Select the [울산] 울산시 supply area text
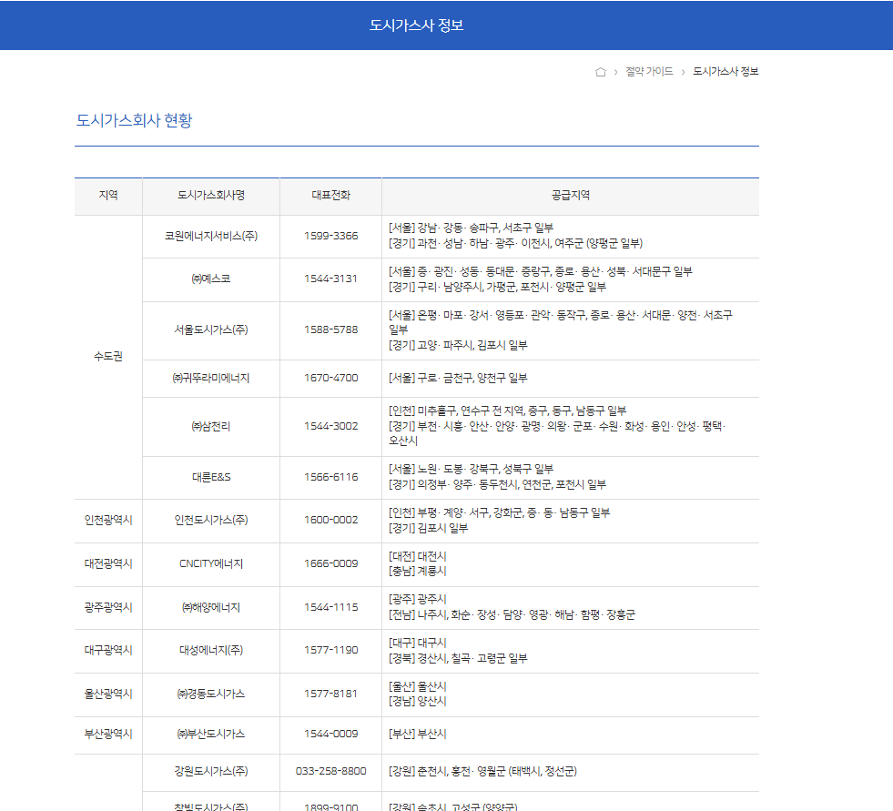The image size is (893, 811). click(x=418, y=687)
